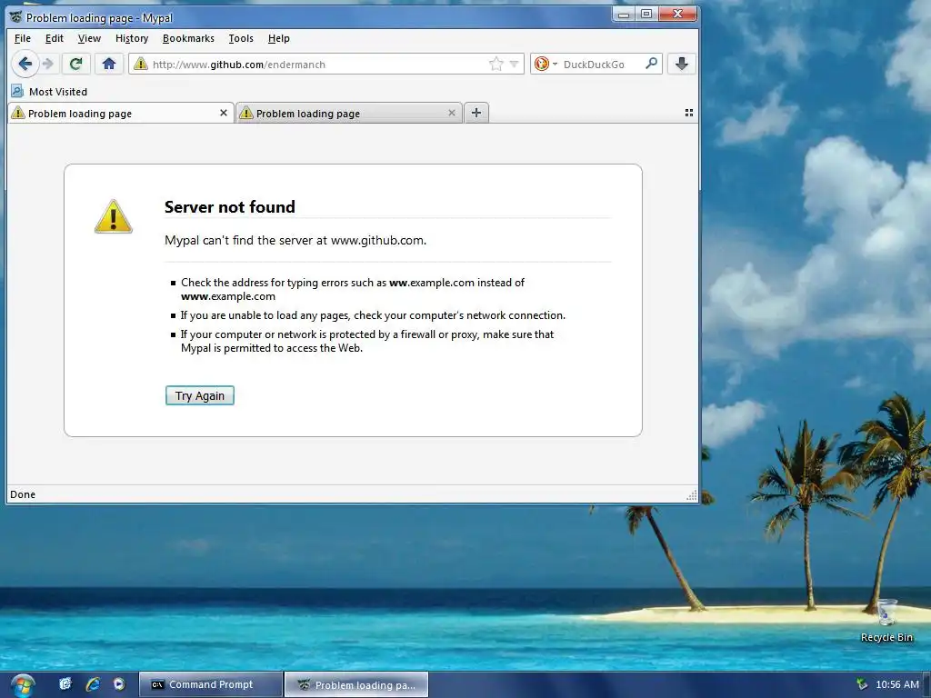Show tab groups grid icon
The width and height of the screenshot is (931, 698).
click(689, 113)
